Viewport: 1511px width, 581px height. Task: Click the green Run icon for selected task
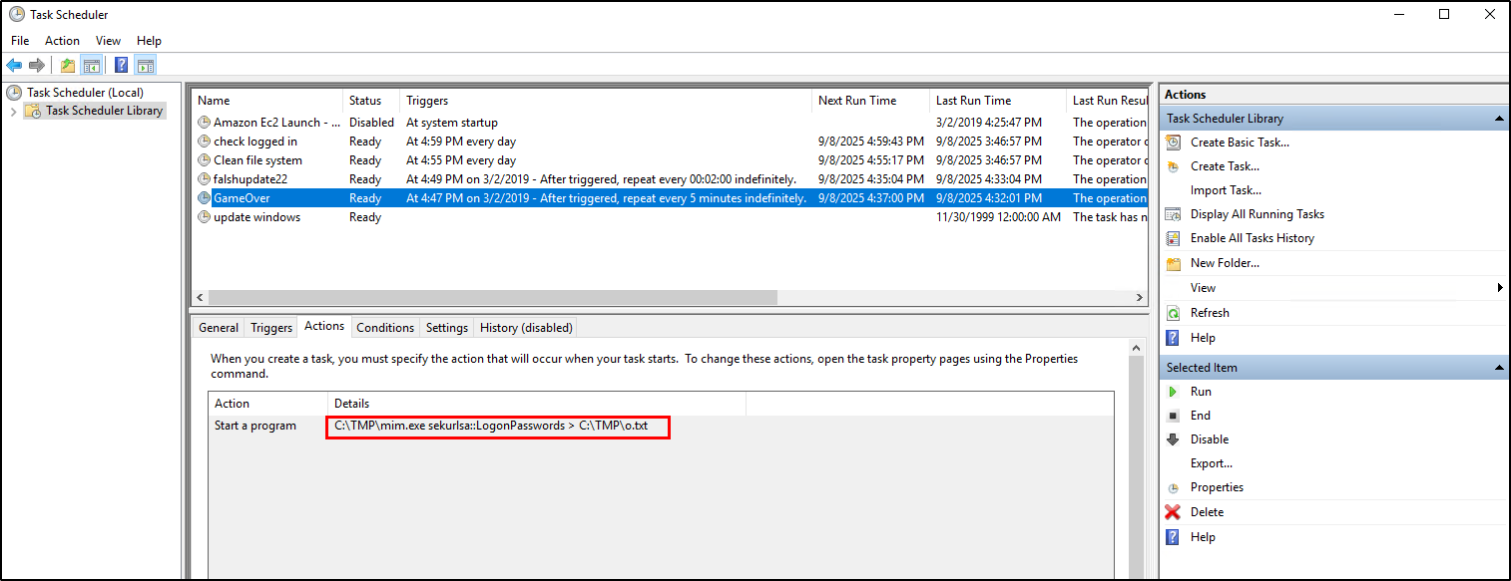(1174, 392)
